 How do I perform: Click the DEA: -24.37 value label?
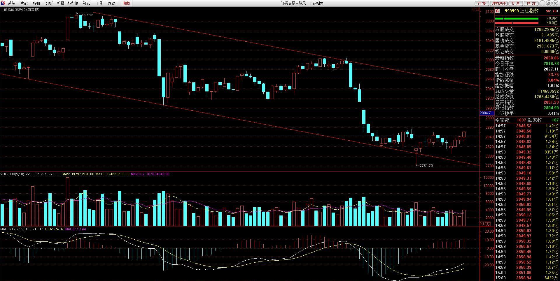tap(54, 229)
